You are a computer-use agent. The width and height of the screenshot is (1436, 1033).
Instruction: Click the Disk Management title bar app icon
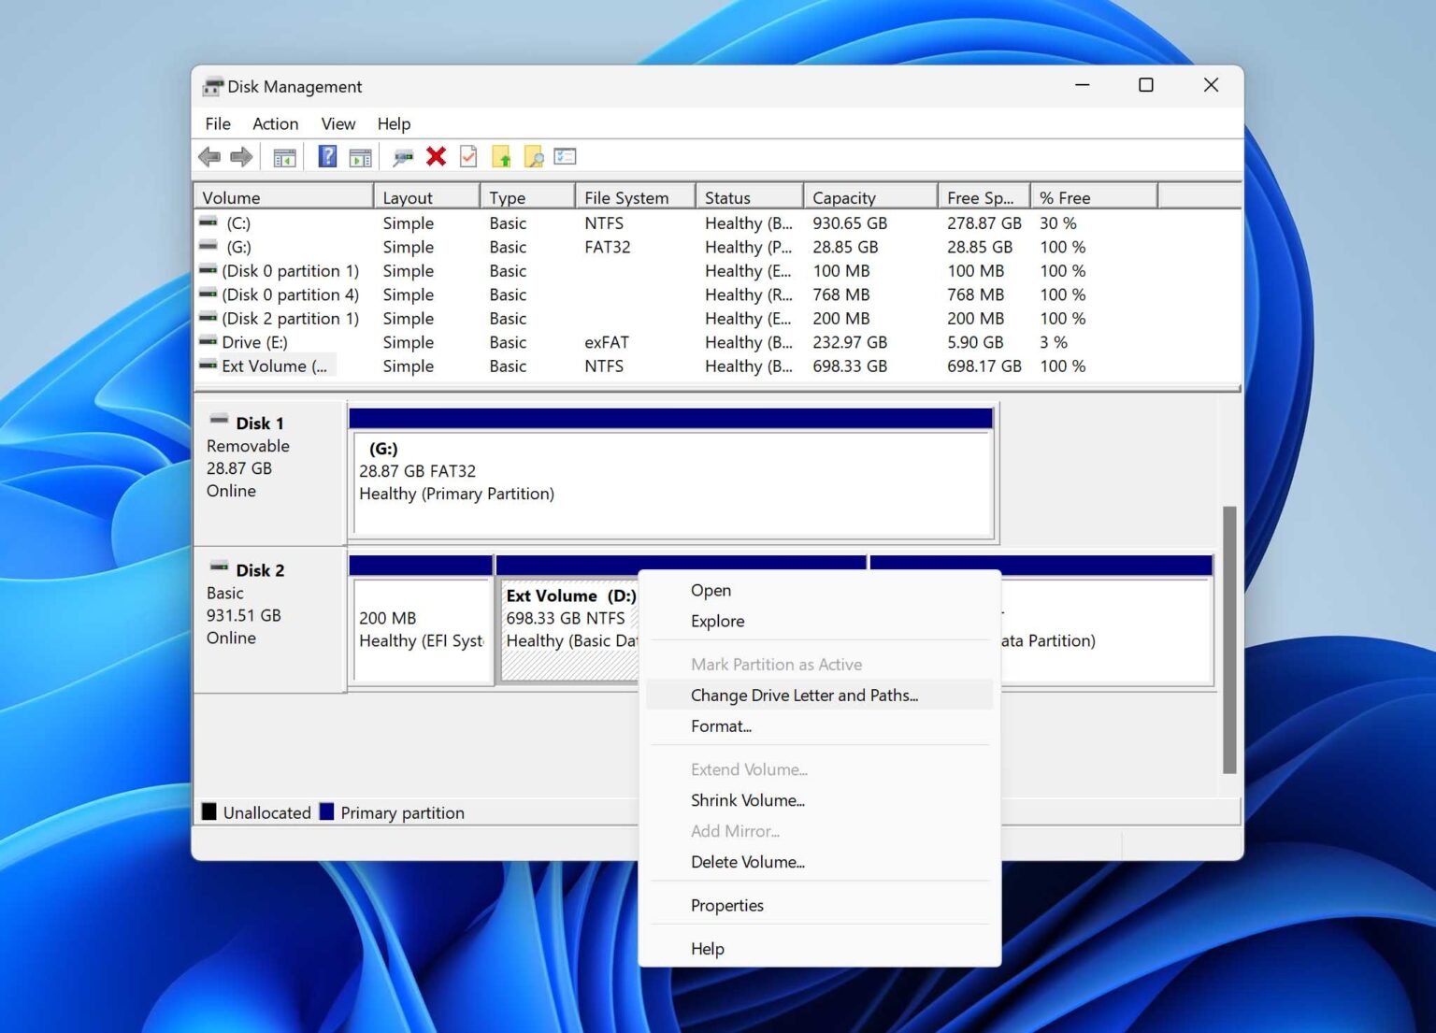(213, 87)
